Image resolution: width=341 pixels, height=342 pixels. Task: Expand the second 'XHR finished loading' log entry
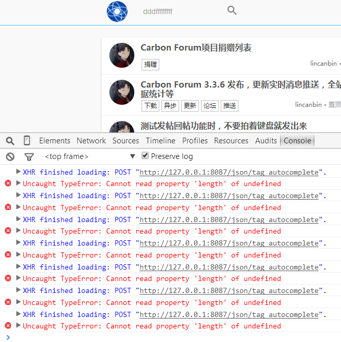(18, 195)
